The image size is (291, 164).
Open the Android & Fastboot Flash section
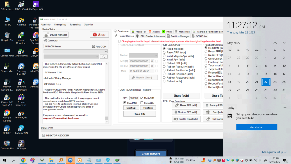point(207,32)
